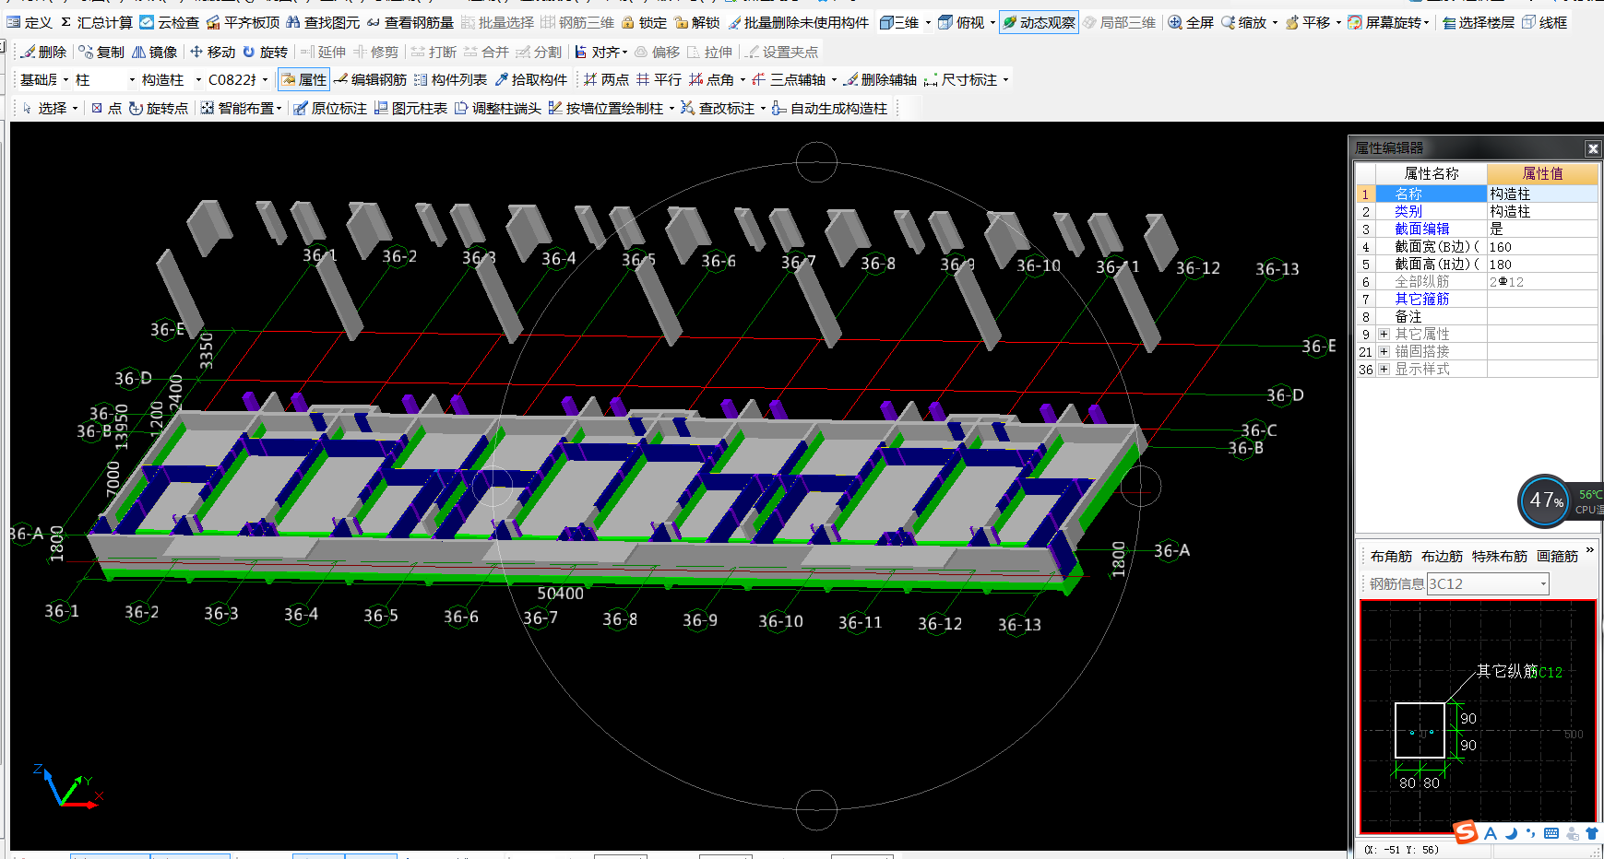Click the 解锁 unlock tool
The width and height of the screenshot is (1604, 859).
point(697,22)
